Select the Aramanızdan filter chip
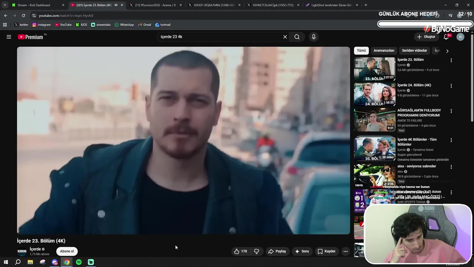This screenshot has width=474, height=267. (384, 50)
